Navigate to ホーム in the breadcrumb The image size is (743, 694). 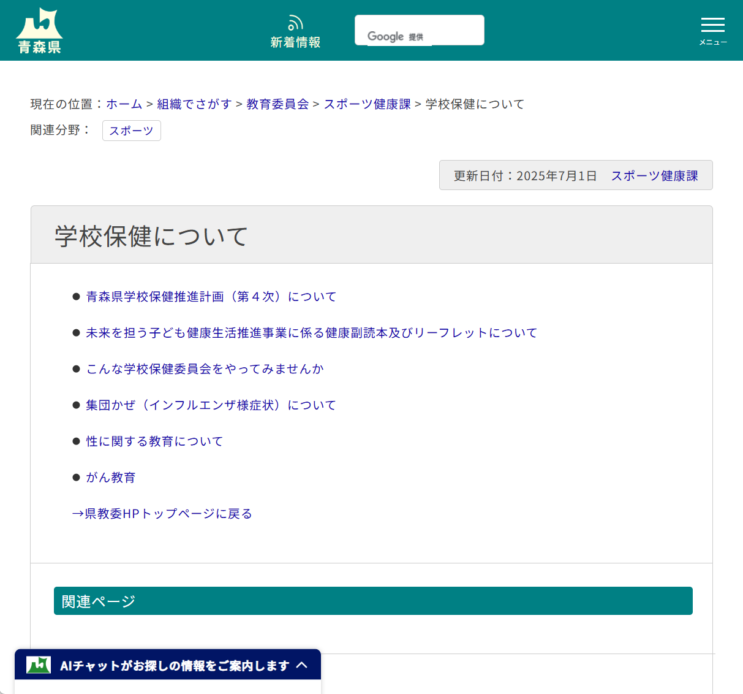tap(124, 104)
